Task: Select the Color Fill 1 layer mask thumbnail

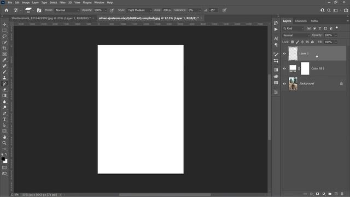Action: coord(305,68)
